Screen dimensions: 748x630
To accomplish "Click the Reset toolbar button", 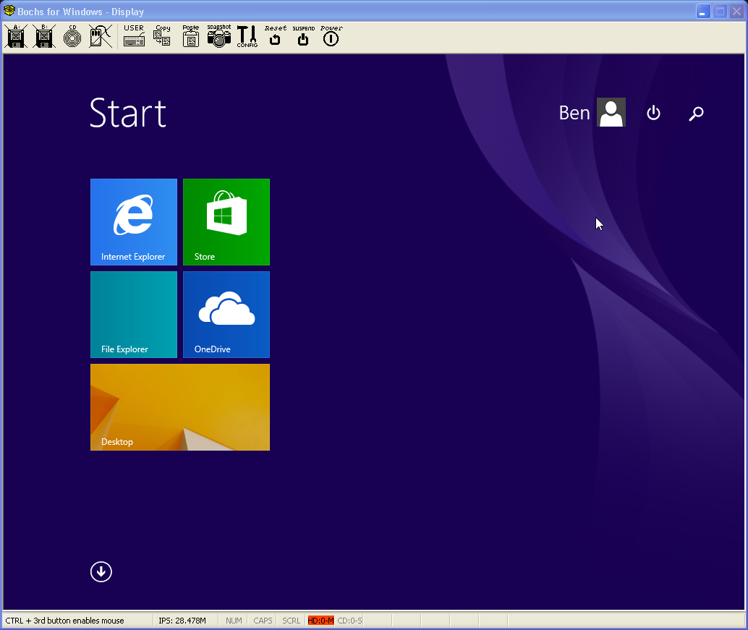I will click(275, 36).
